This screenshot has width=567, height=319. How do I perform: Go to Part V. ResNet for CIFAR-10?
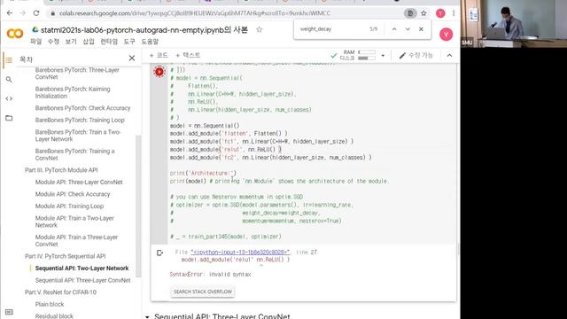tap(60, 292)
